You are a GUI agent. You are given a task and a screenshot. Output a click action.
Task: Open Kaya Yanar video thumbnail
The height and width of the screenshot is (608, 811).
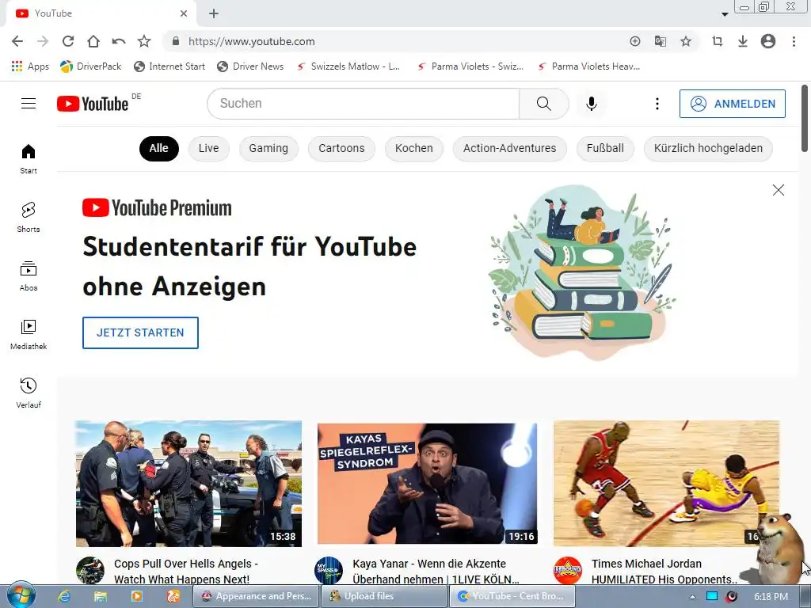(x=427, y=484)
